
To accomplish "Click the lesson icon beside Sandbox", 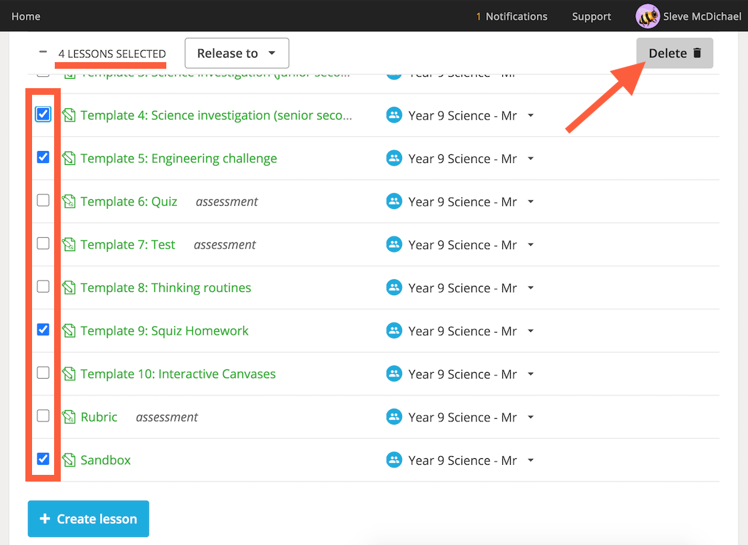I will (x=69, y=460).
